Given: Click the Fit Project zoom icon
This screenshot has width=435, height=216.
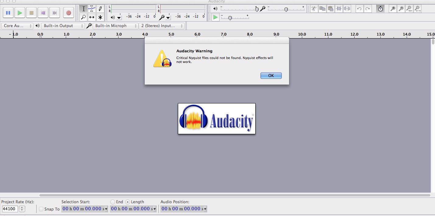Looking at the screenshot, I should click(x=417, y=9).
